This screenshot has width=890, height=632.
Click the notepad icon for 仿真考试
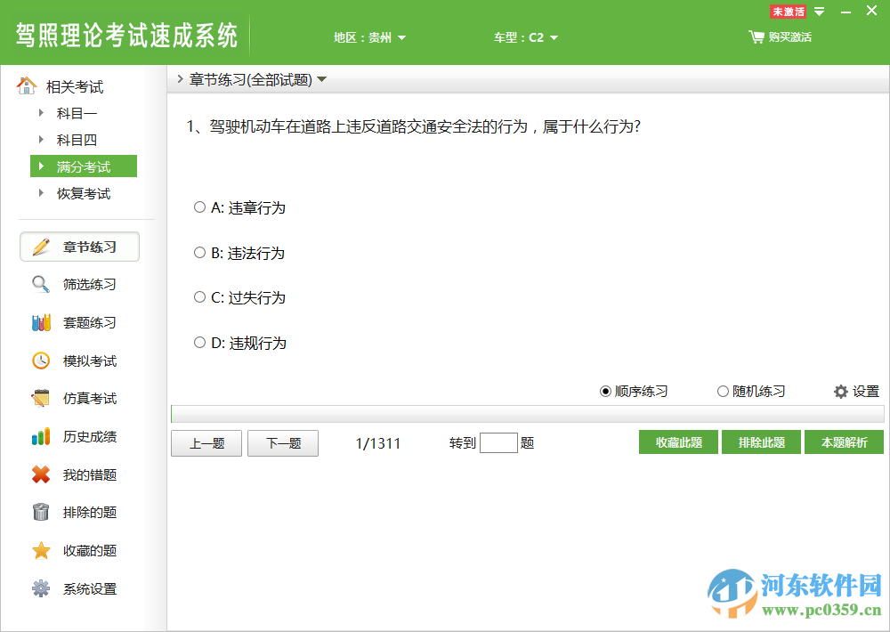pyautogui.click(x=41, y=398)
